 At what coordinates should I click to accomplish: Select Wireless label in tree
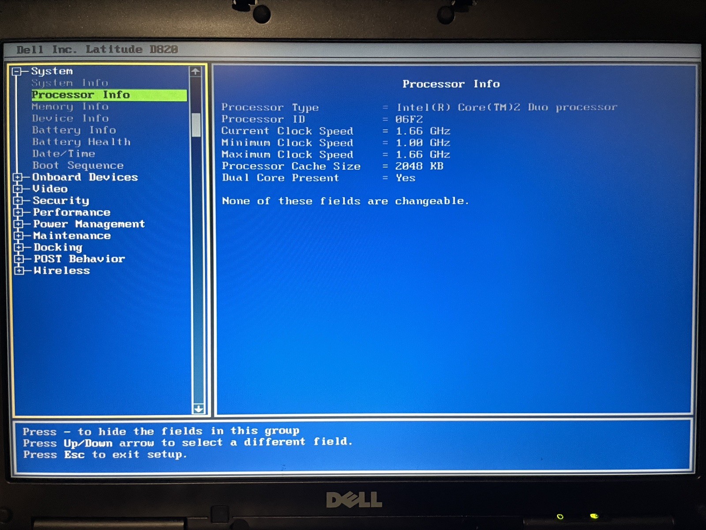pyautogui.click(x=62, y=271)
